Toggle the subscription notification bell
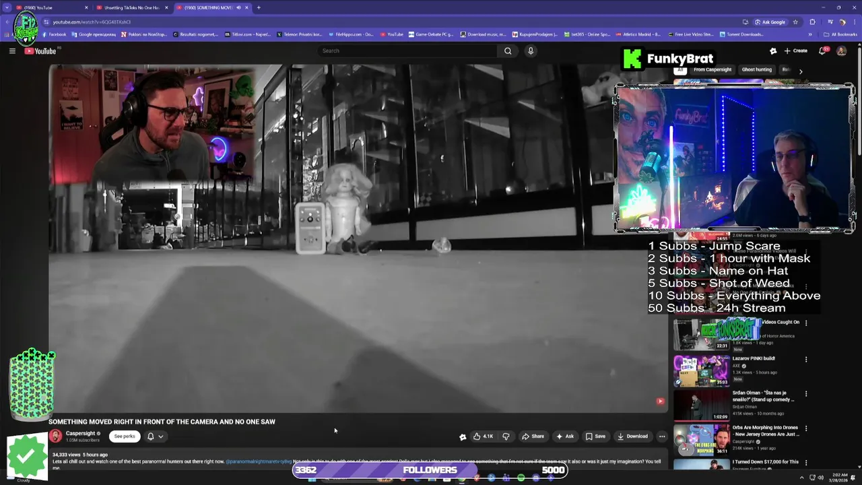Screen dimensions: 862x485 (151, 437)
